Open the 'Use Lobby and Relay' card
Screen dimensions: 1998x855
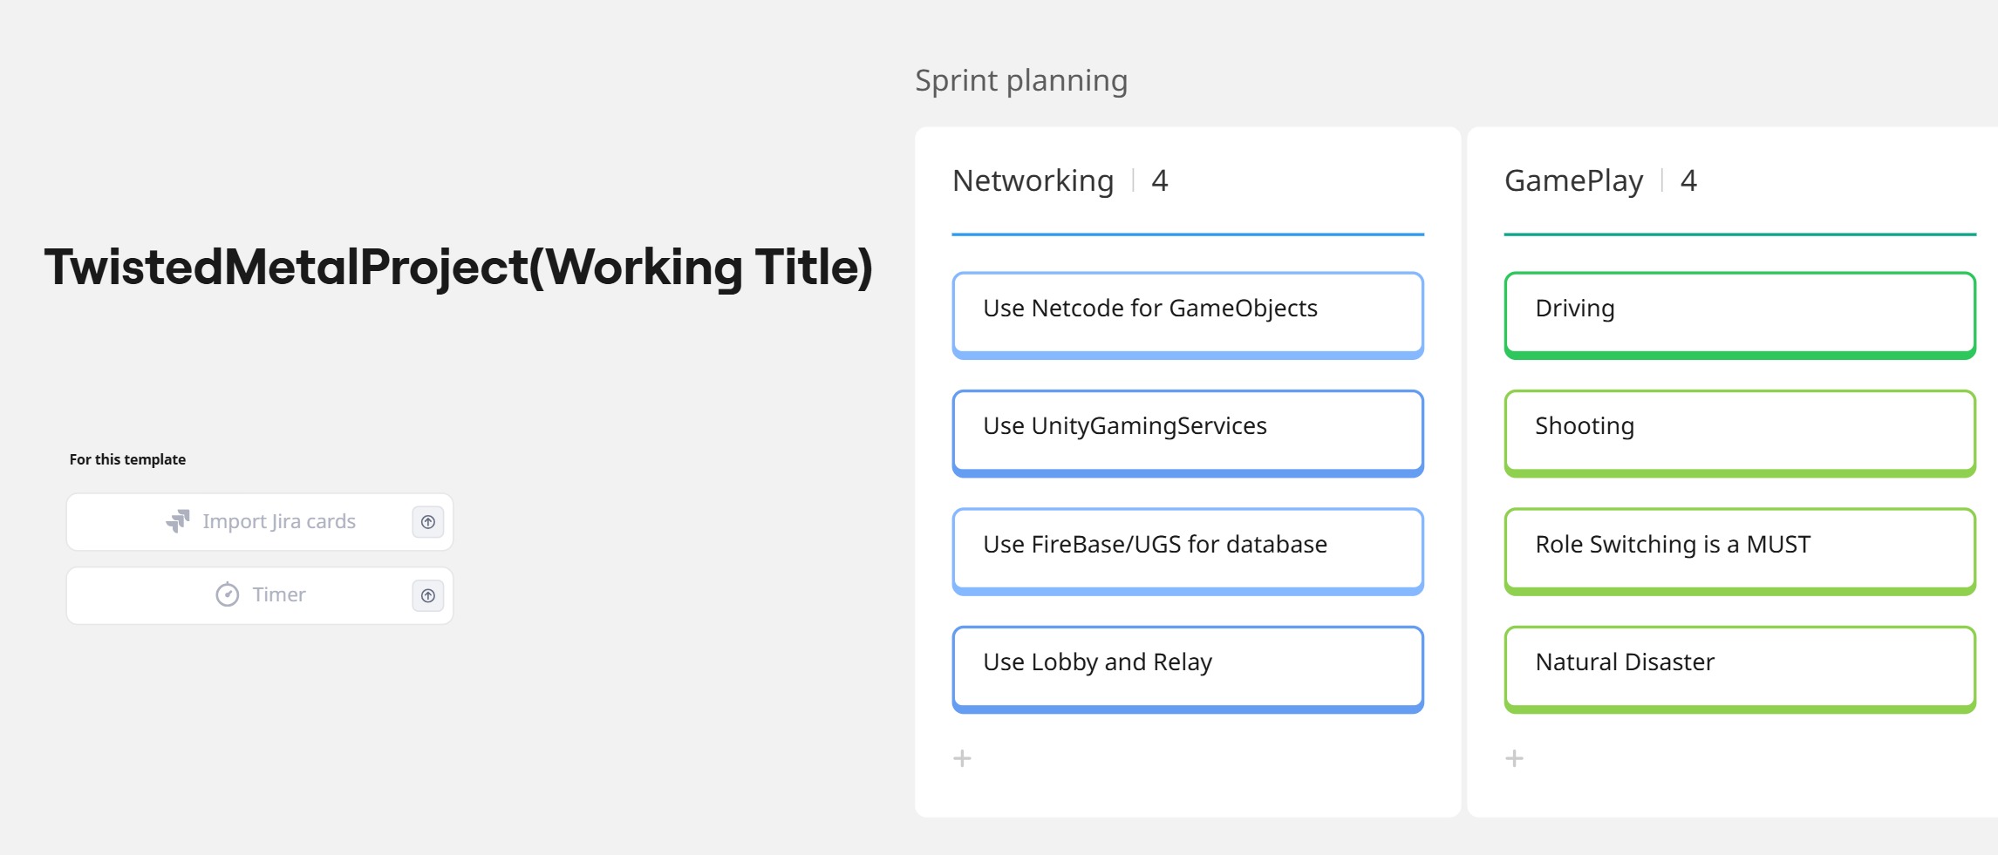click(1188, 669)
